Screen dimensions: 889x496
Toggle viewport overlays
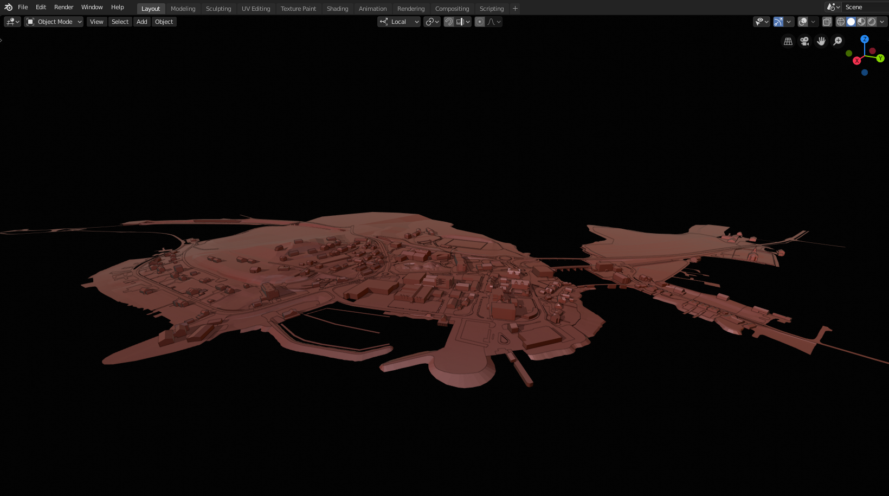(803, 22)
